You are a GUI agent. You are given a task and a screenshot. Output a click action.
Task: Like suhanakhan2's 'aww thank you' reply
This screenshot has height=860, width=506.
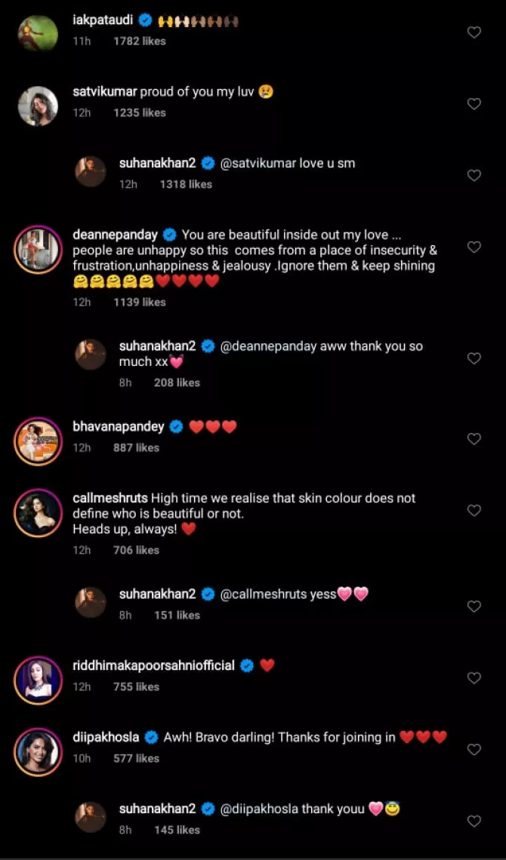coord(474,358)
